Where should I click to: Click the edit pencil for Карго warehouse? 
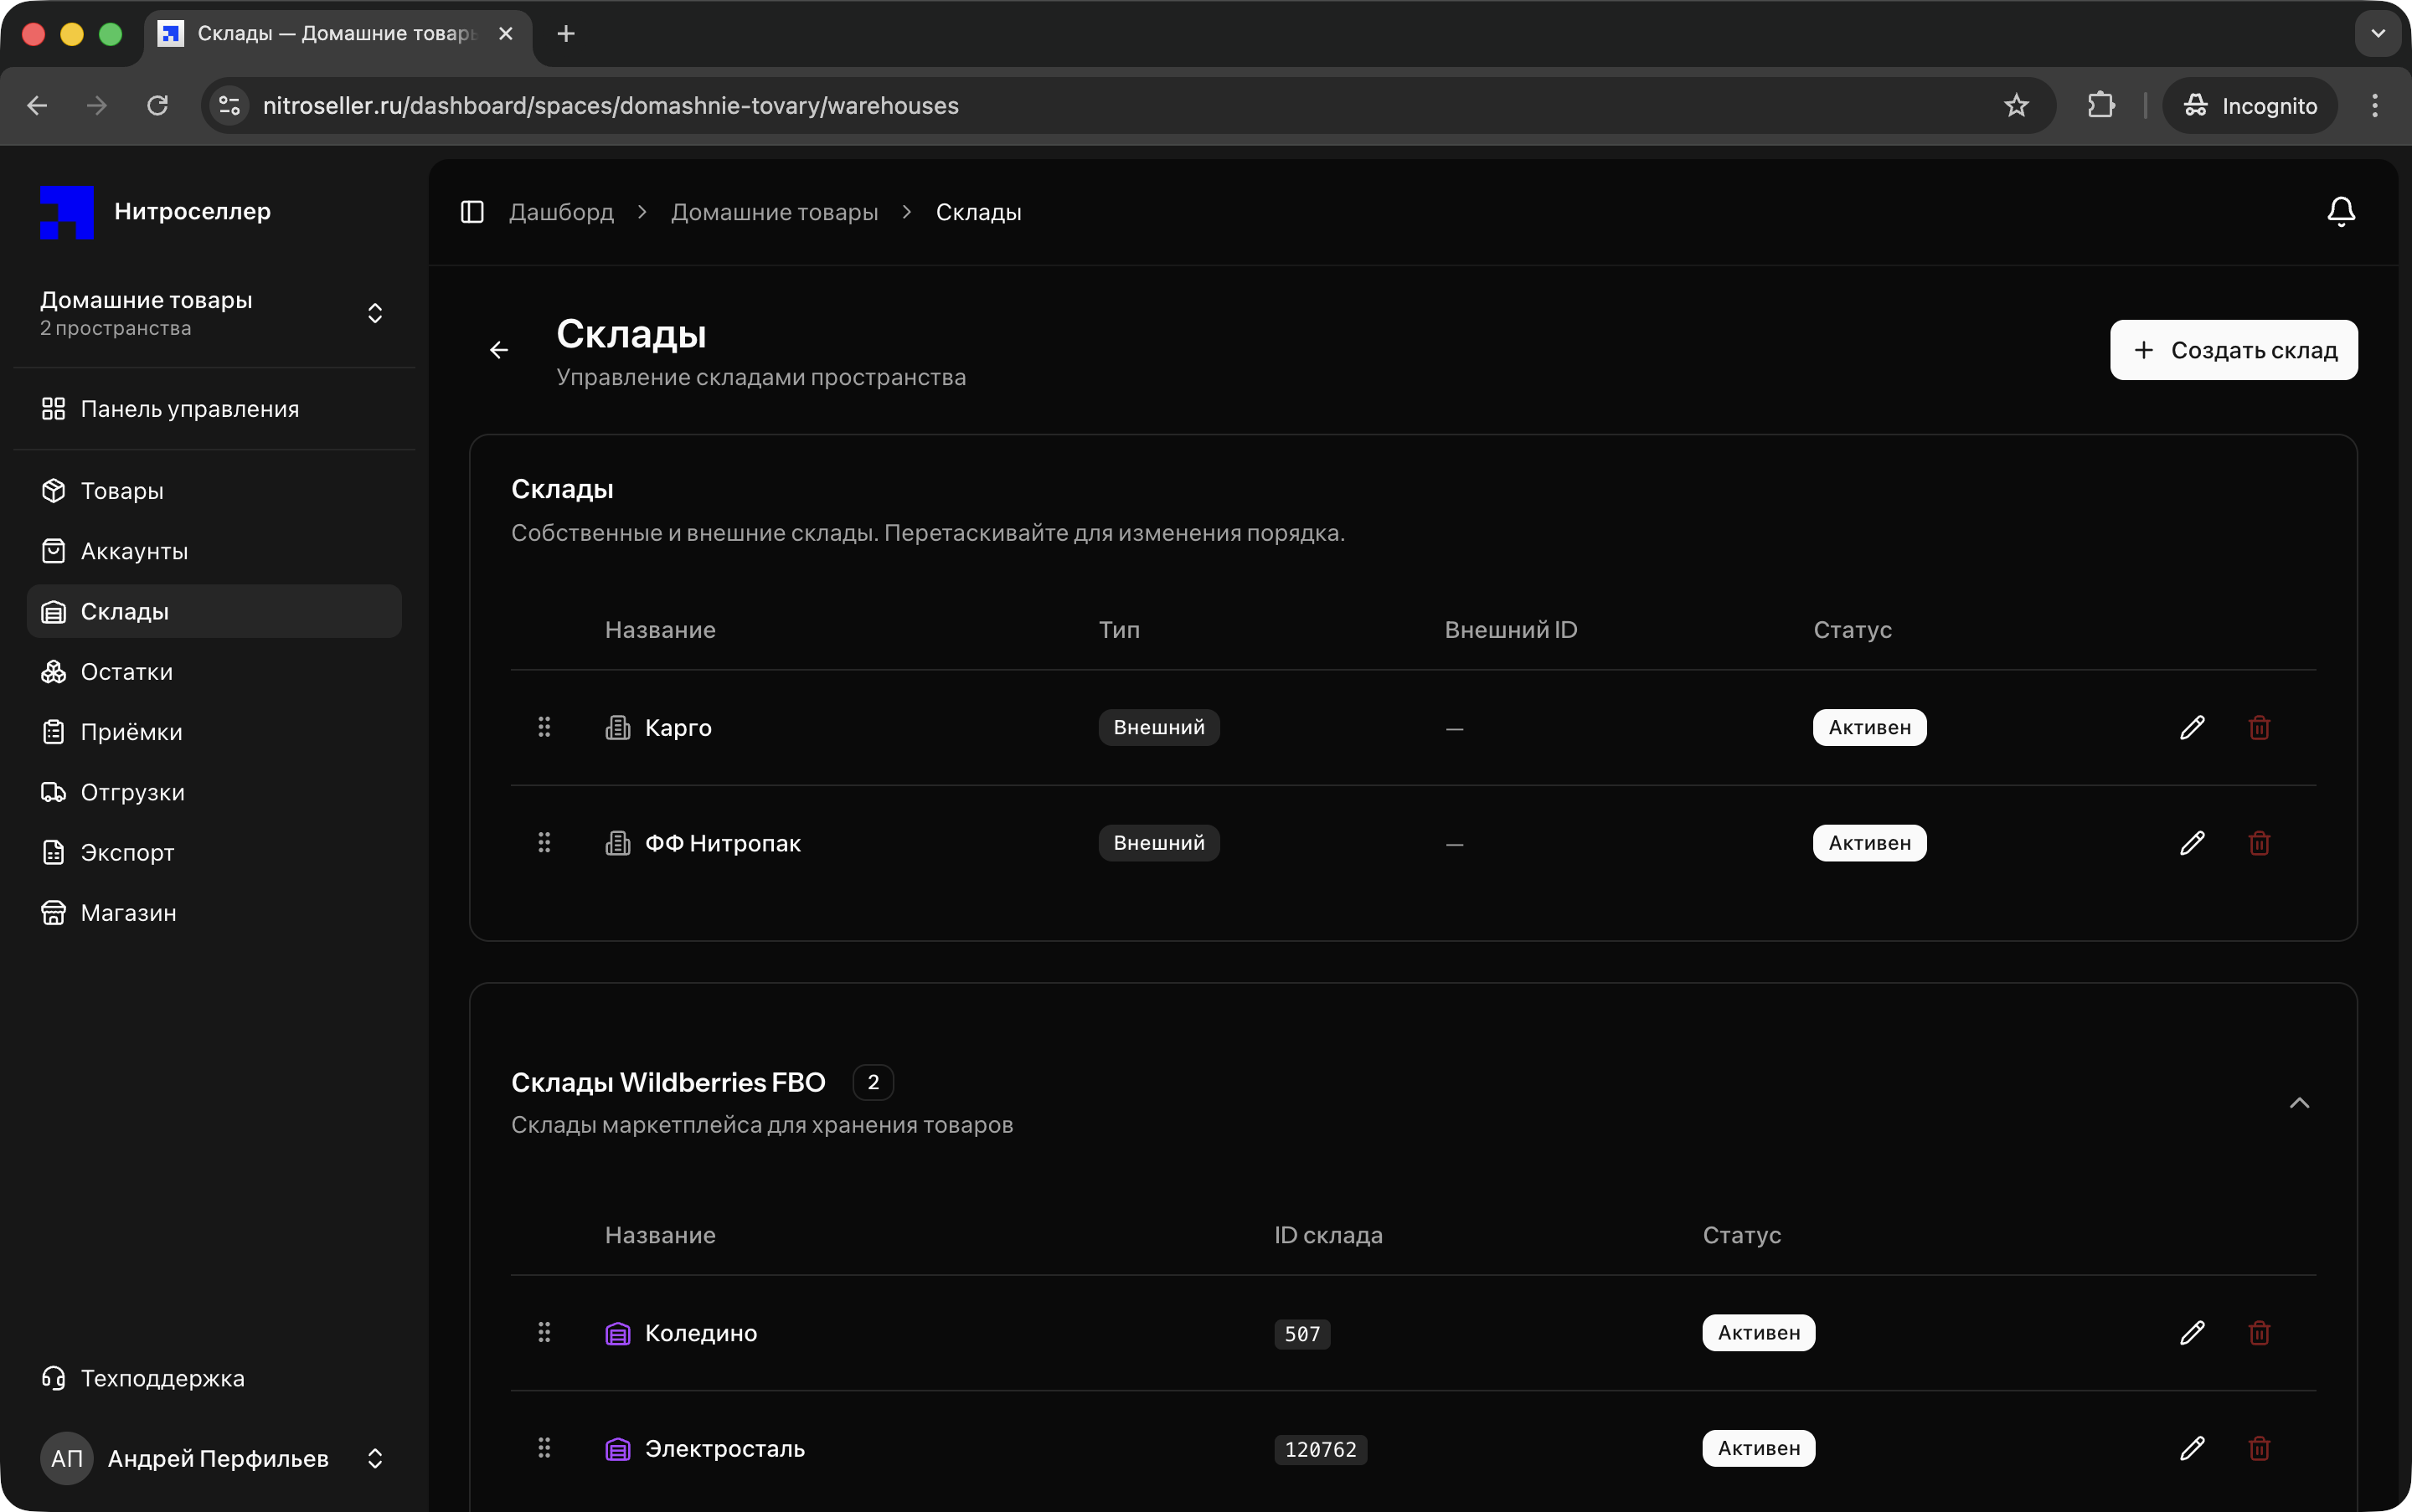(2192, 727)
